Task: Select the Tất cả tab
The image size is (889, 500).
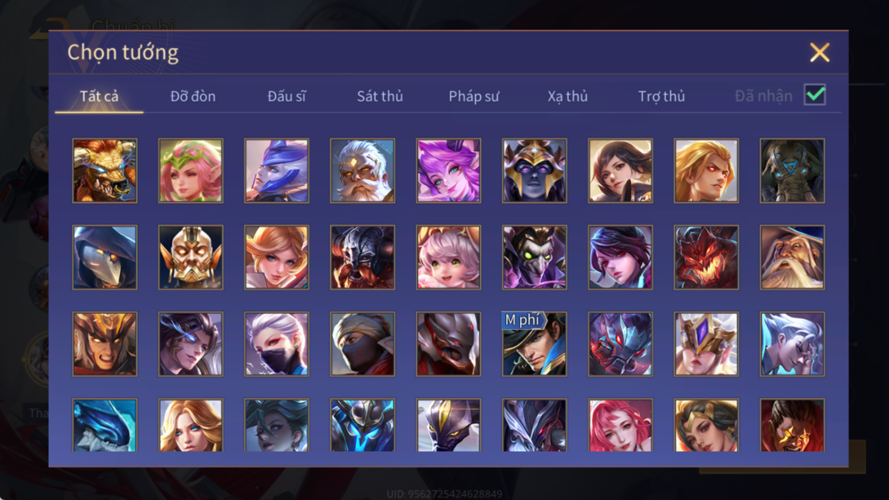Action: (99, 97)
